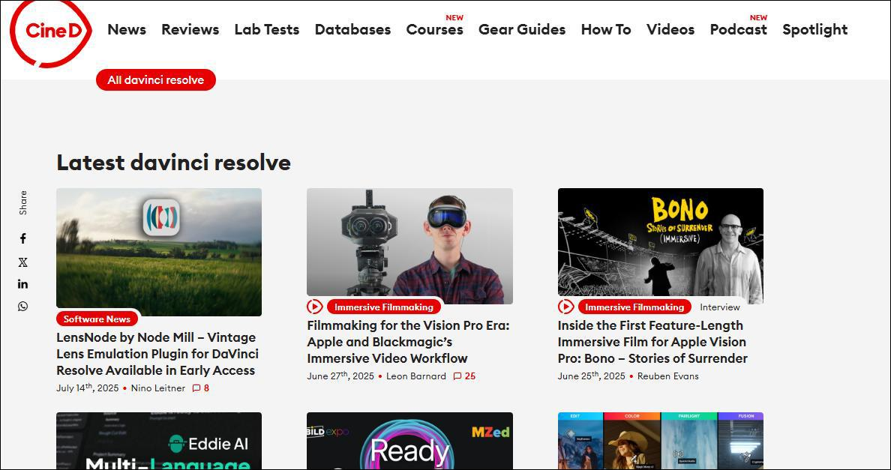Click video play icon on Bono immersive film article
The width and height of the screenshot is (891, 470).
pos(565,307)
